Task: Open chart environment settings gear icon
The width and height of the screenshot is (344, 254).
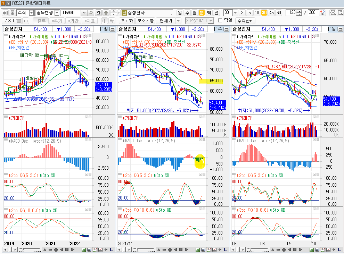Action: (333, 13)
